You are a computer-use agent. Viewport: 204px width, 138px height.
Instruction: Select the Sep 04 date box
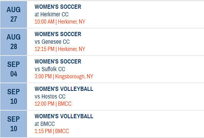[14, 69]
